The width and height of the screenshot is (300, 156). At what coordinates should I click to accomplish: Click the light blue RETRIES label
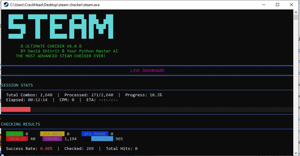click(102, 139)
